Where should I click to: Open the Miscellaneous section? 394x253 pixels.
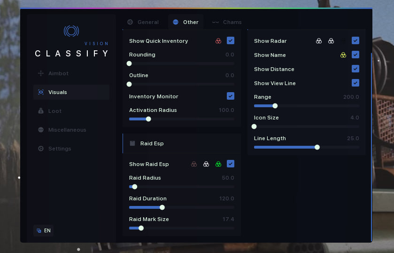pos(71,130)
